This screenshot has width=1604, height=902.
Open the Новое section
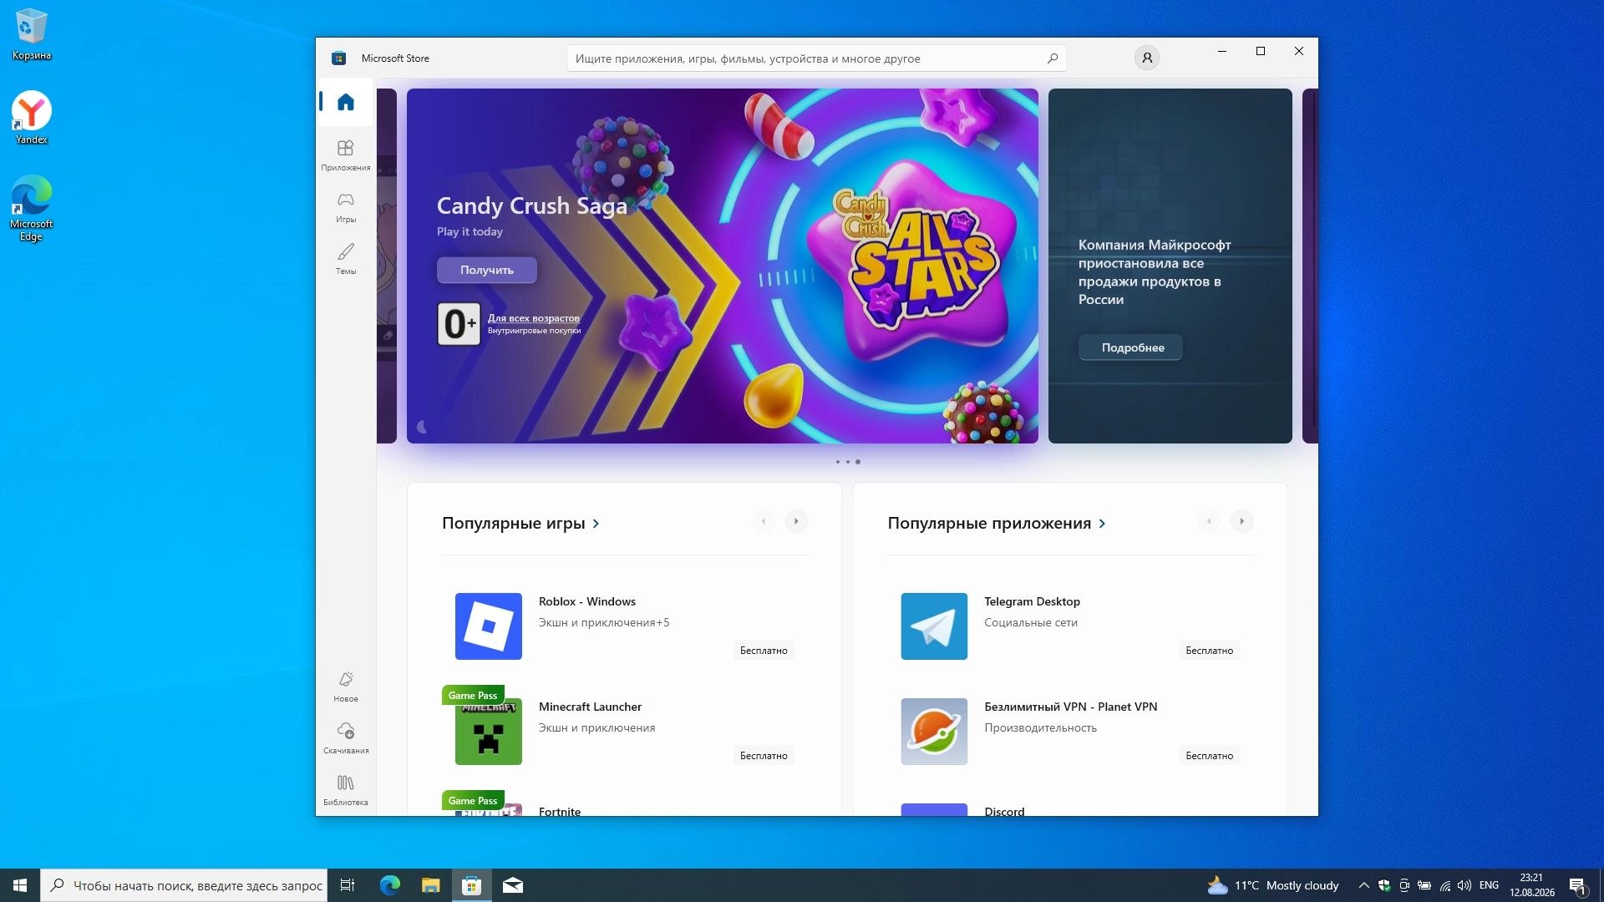click(x=346, y=686)
